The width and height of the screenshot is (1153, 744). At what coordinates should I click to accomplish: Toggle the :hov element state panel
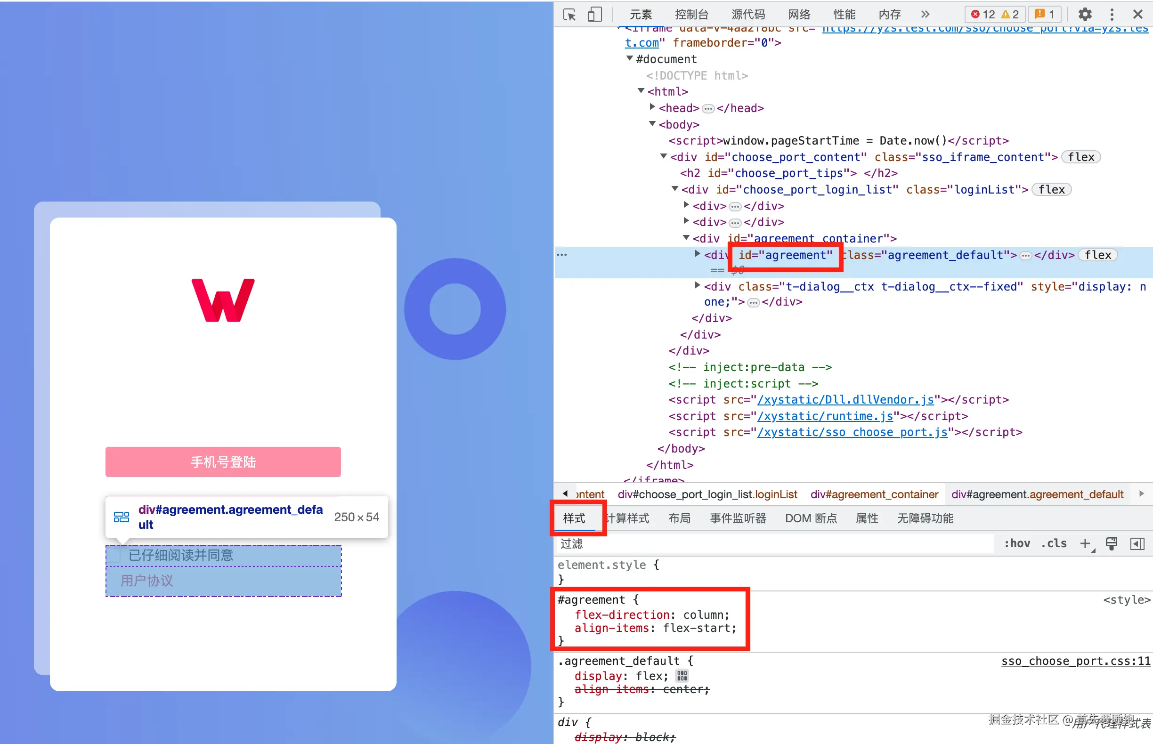(1017, 543)
